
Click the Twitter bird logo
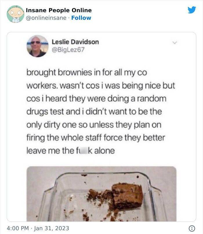pos(192,10)
